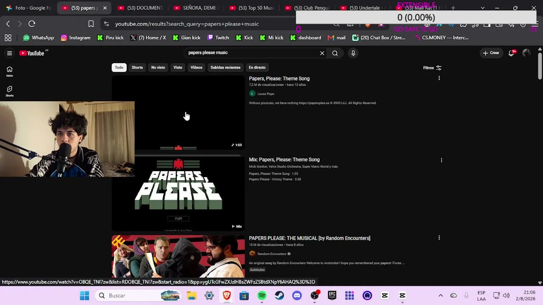Bookmark this page in the address bar
The image size is (543, 305).
click(91, 24)
